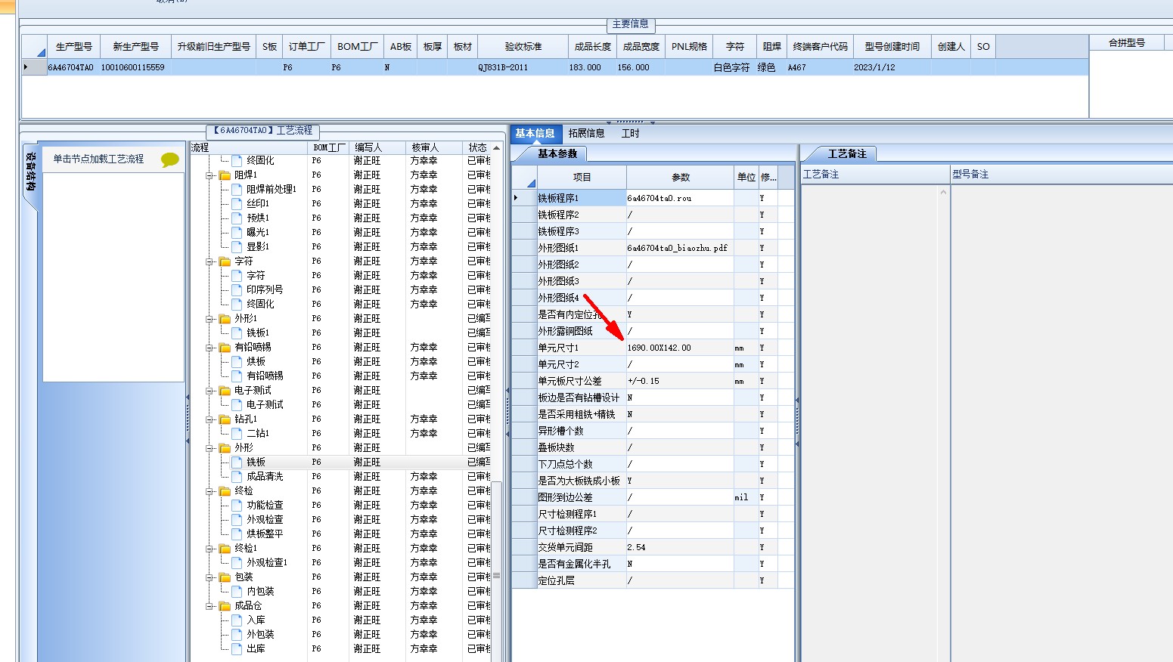The height and width of the screenshot is (662, 1173).
Task: Click the 成品仓 folder icon
Action: pos(225,605)
